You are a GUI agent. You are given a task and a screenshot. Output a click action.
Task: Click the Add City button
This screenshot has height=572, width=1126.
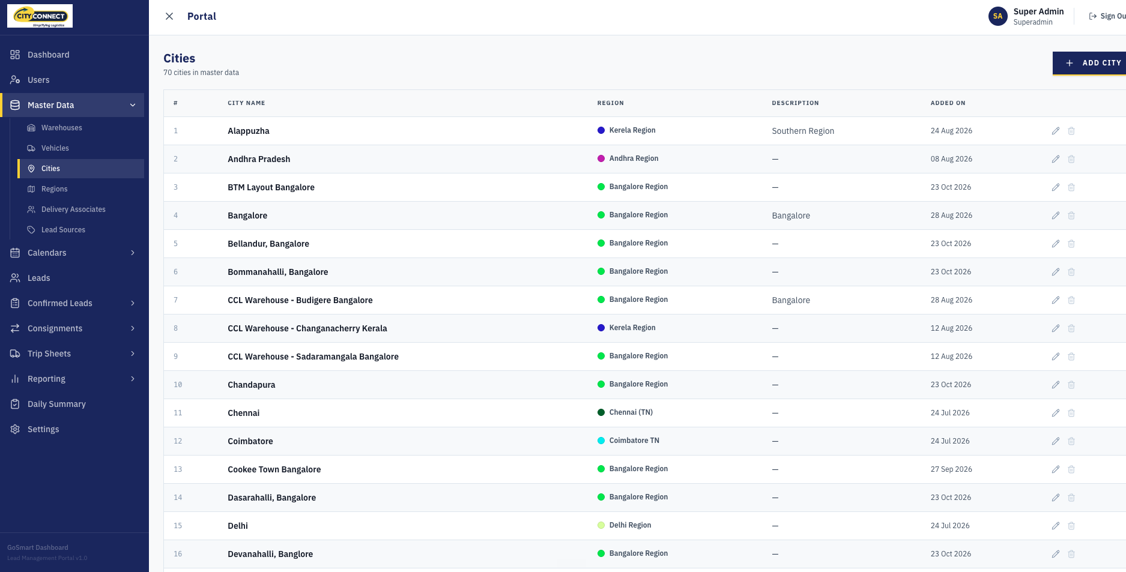[x=1089, y=63]
